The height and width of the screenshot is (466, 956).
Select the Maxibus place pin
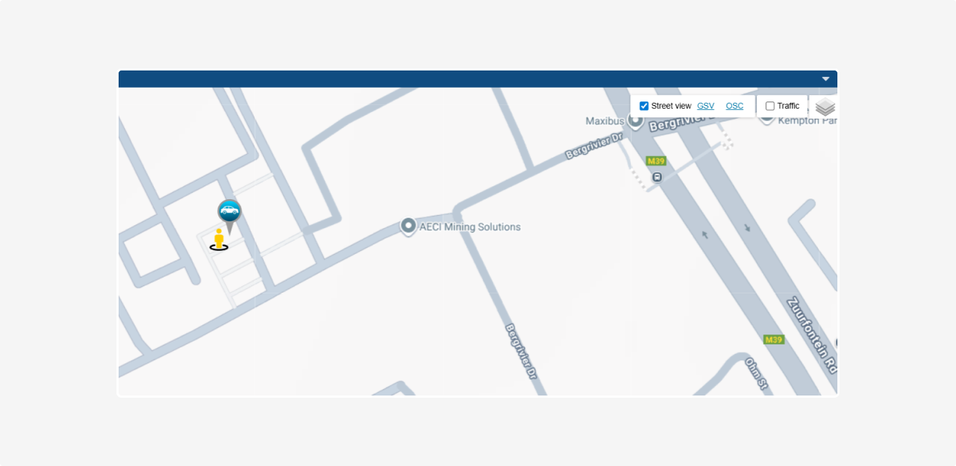click(635, 121)
